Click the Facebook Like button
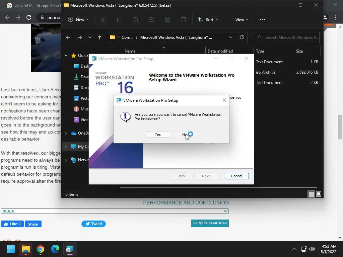 [x=12, y=224]
